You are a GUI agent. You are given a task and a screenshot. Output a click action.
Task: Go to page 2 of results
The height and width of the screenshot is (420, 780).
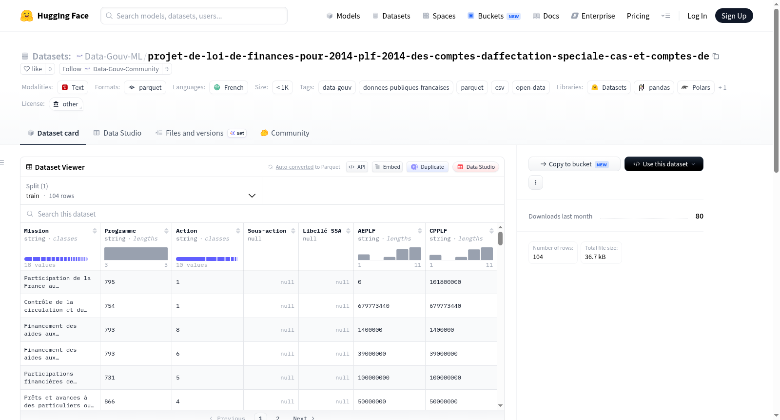(278, 418)
